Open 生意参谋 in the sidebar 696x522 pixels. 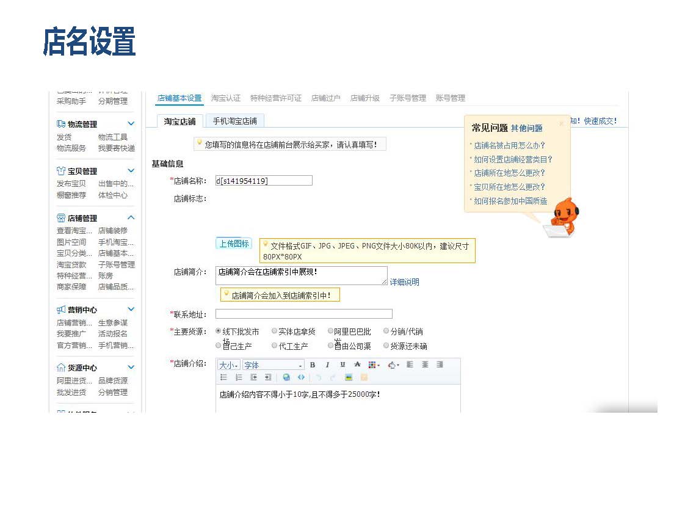[113, 323]
